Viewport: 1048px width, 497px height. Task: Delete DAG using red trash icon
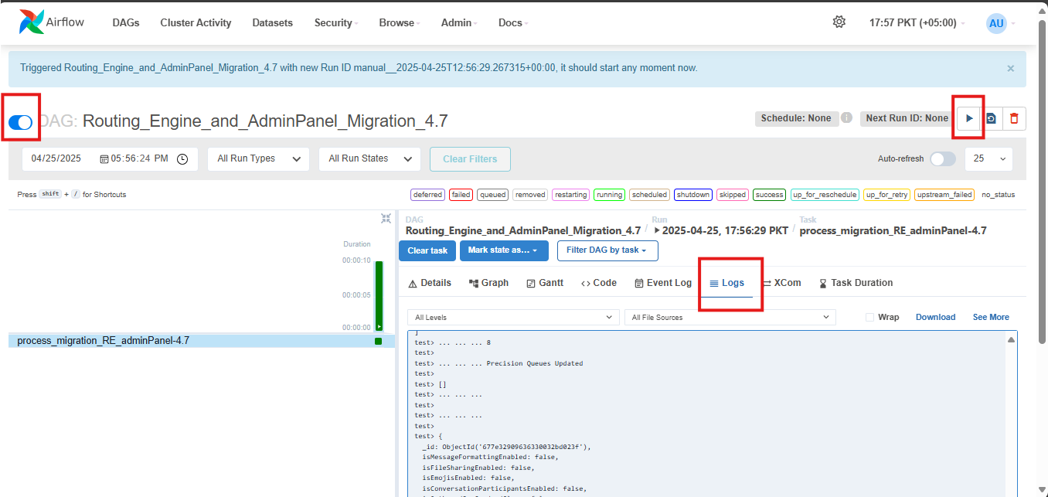[1014, 118]
